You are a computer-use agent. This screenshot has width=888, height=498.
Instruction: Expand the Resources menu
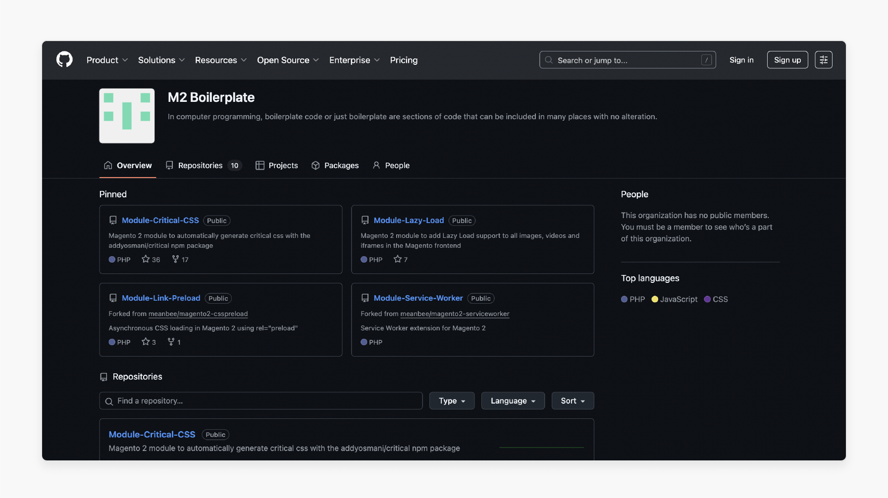pyautogui.click(x=221, y=60)
